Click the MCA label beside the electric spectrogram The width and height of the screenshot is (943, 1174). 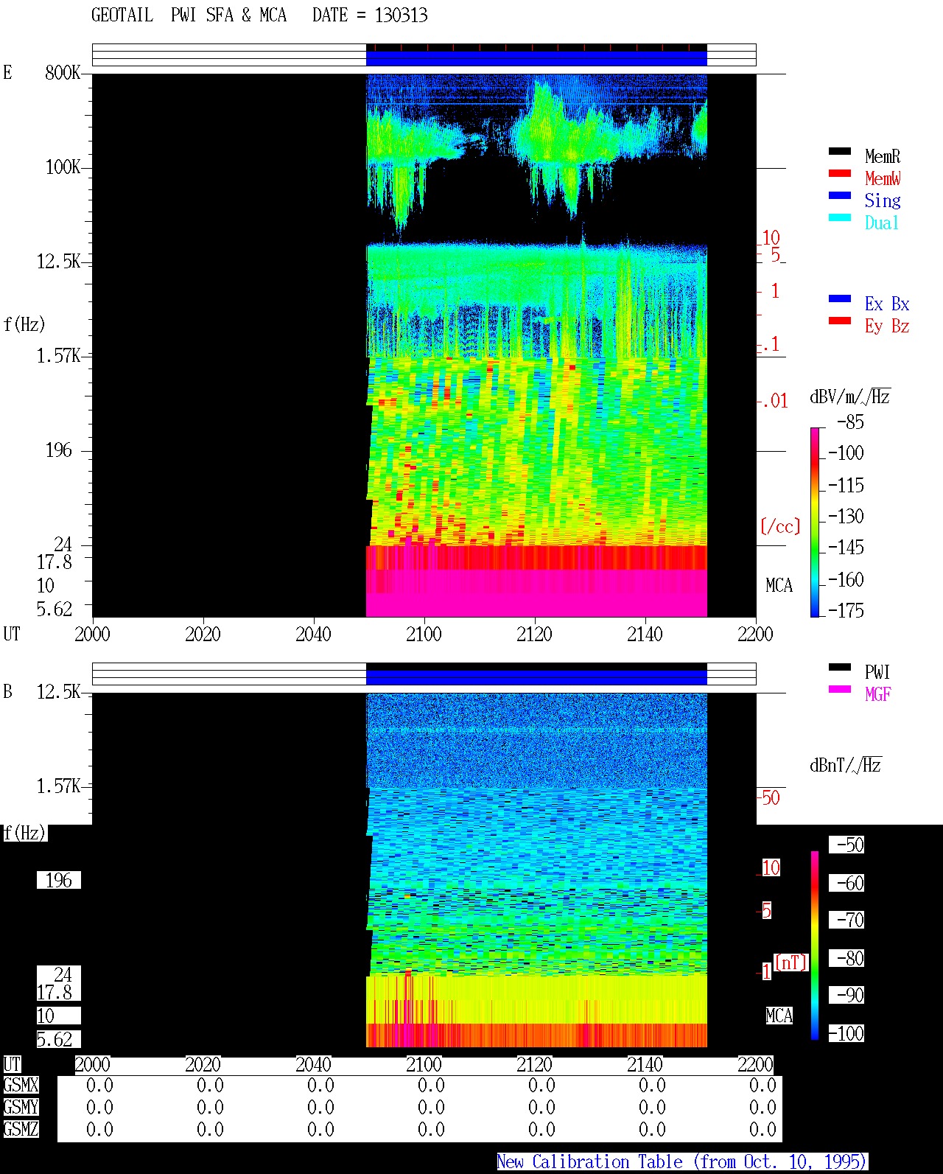779,586
